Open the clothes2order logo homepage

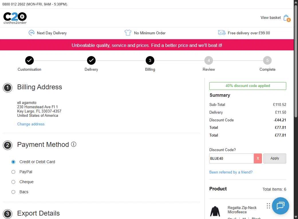coord(15,18)
